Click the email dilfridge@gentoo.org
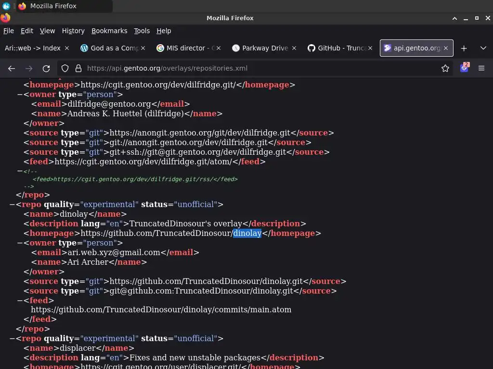The height and width of the screenshot is (369, 493). [109, 104]
